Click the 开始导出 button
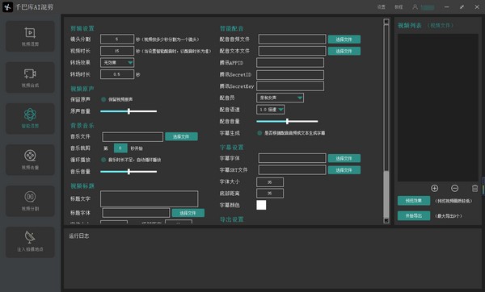The image size is (485, 292). (x=414, y=215)
